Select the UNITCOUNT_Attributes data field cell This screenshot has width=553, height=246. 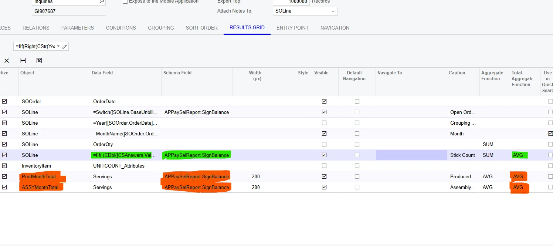click(126, 166)
